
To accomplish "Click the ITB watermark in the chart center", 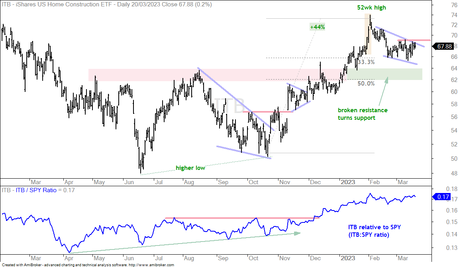I will (229, 105).
